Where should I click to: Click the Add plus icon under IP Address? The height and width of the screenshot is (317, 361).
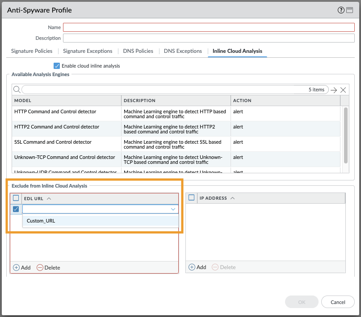pyautogui.click(x=192, y=267)
